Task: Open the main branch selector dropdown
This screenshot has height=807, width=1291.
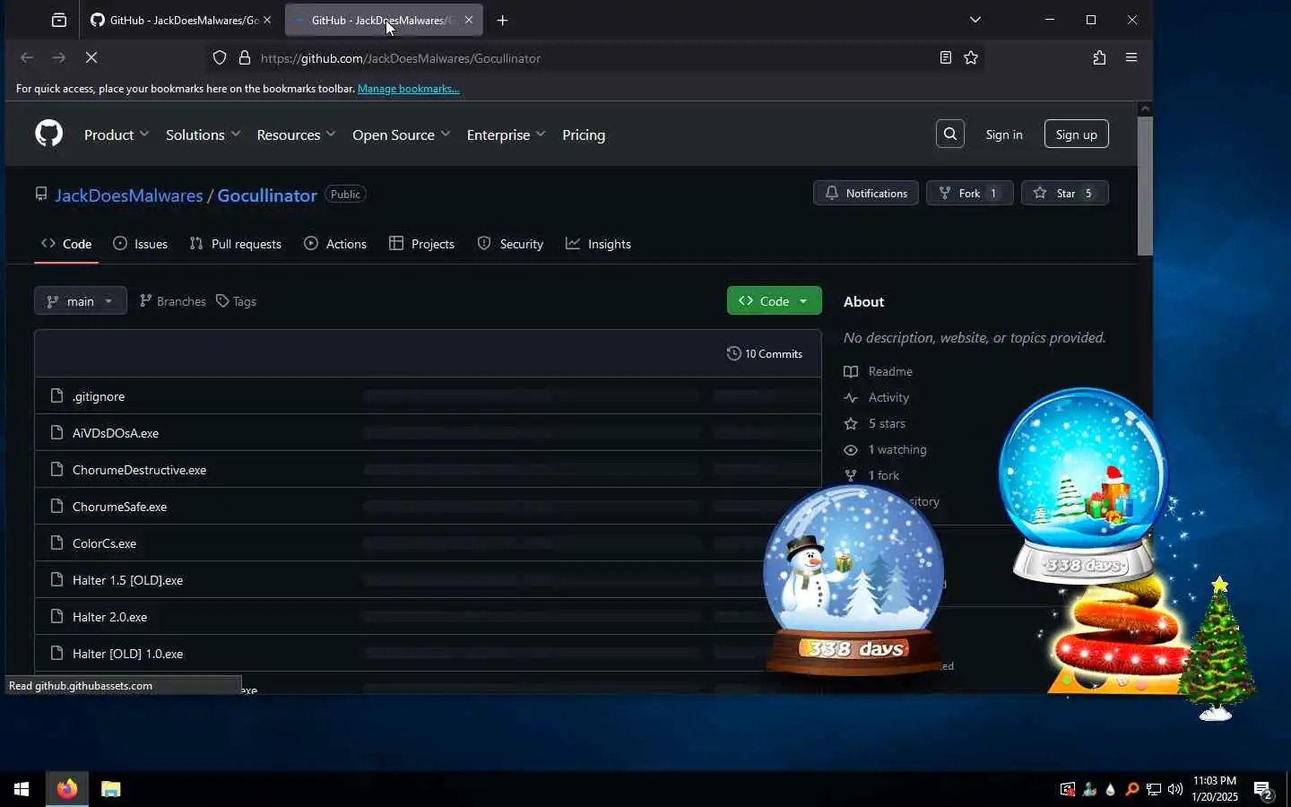Action: [81, 301]
